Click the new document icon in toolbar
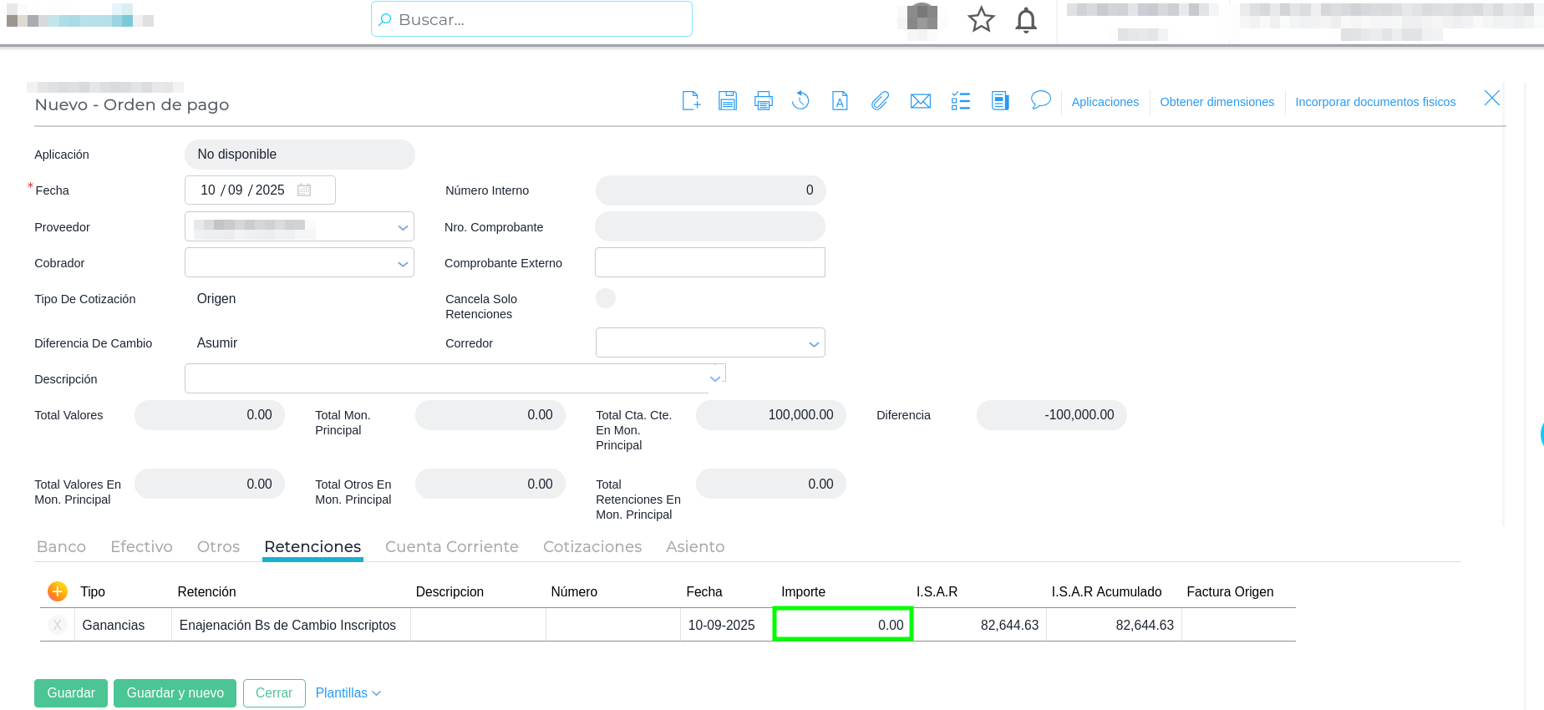The width and height of the screenshot is (1544, 710). (691, 101)
